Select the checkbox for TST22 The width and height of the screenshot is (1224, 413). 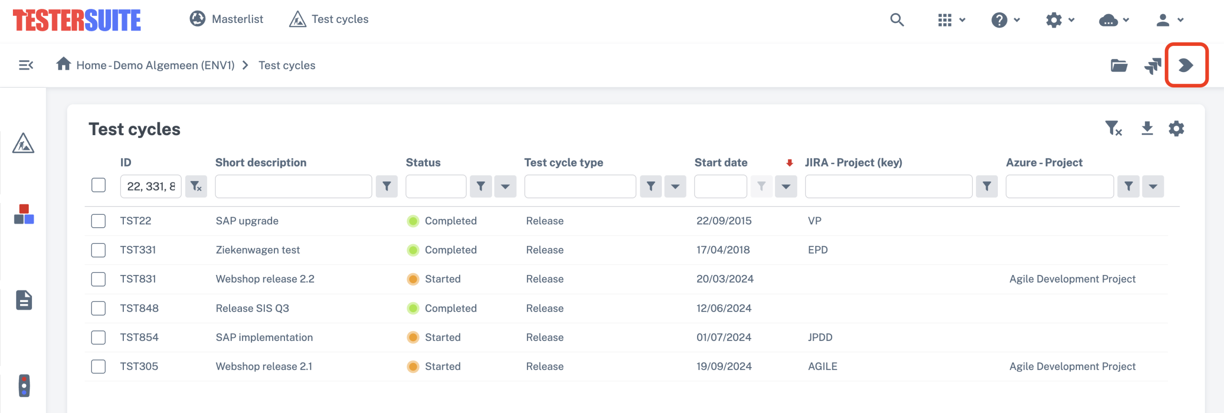98,221
